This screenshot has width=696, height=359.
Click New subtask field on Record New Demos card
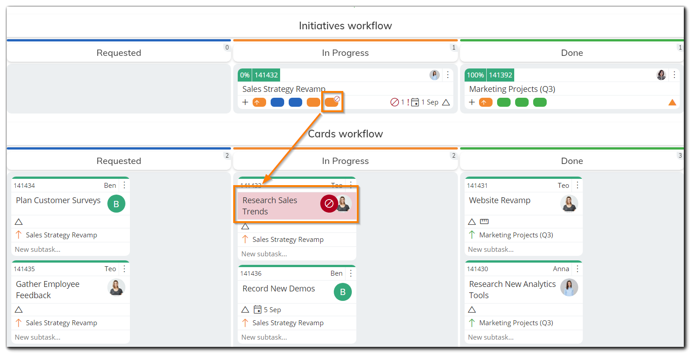click(x=264, y=337)
